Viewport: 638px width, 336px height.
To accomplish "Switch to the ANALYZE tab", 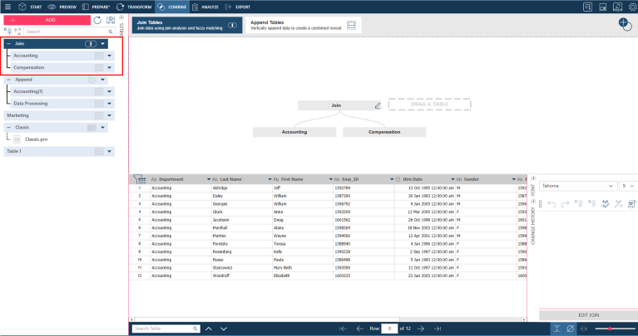I will tap(205, 7).
